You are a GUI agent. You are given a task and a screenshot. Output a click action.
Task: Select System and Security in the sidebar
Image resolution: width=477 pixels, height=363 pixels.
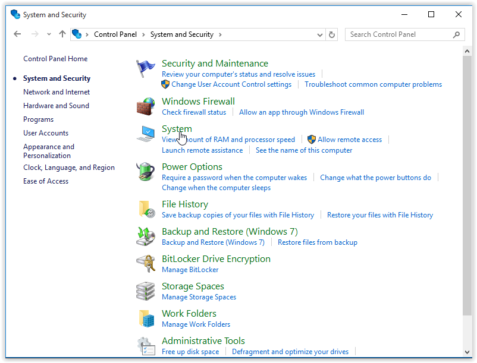tap(57, 78)
